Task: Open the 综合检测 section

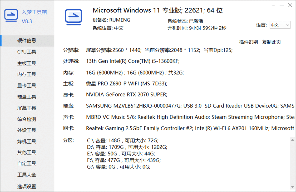Action: (x=27, y=119)
